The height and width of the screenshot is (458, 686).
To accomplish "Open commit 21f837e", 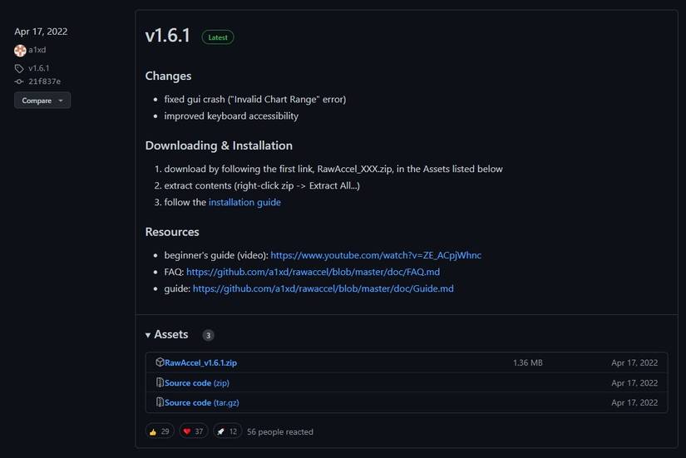I will click(x=44, y=81).
